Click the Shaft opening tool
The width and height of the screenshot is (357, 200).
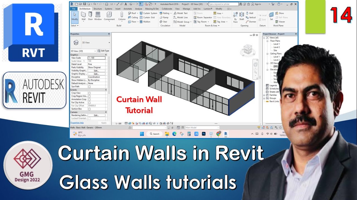(242, 16)
